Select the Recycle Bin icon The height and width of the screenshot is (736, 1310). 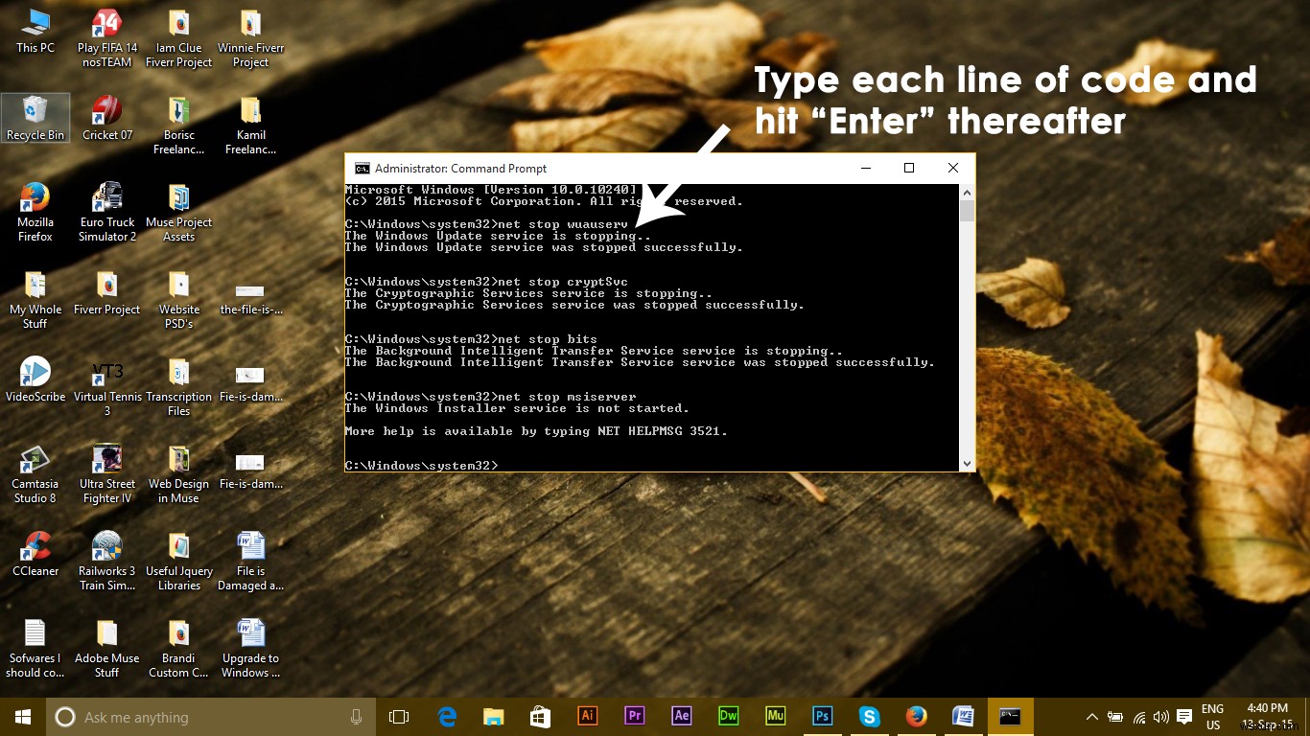(x=35, y=119)
